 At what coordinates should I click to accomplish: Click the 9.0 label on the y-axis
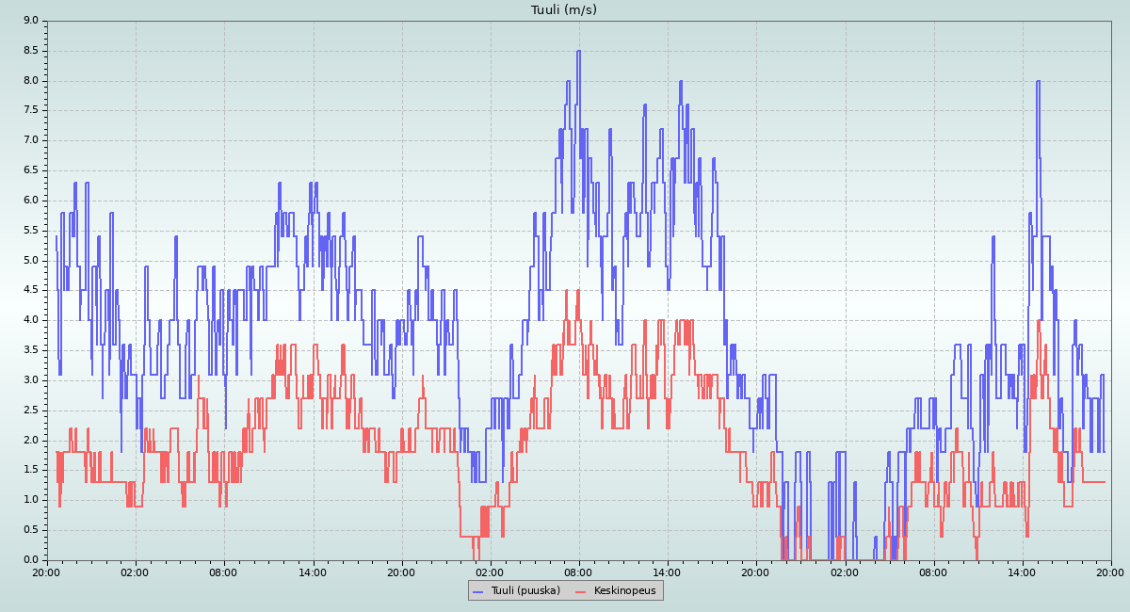point(30,21)
